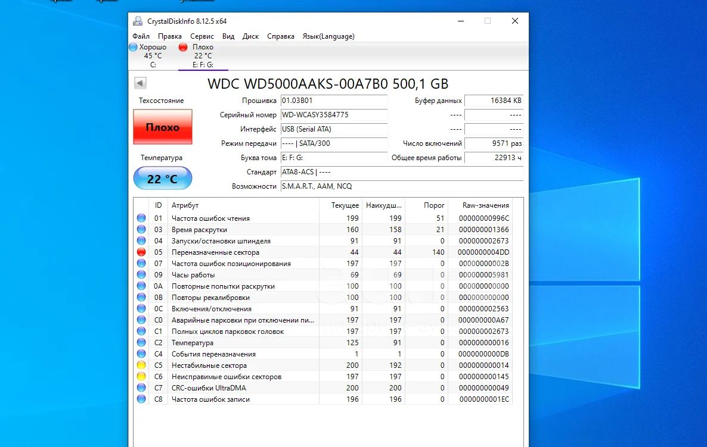Click the blue icon for События переназначения
This screenshot has width=707, height=447.
tap(142, 354)
